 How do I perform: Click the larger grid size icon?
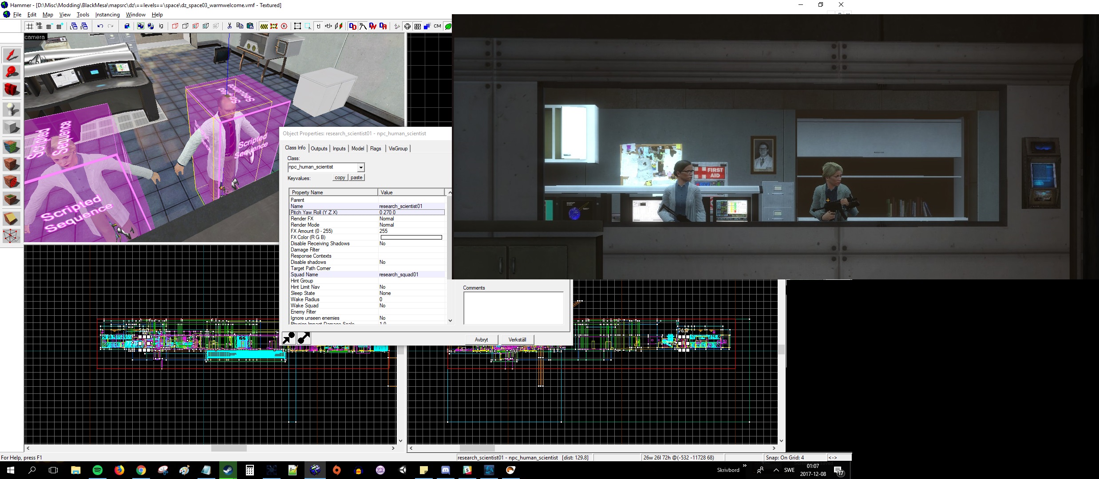[x=59, y=26]
